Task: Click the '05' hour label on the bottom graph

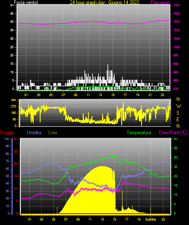Action: (x=54, y=219)
